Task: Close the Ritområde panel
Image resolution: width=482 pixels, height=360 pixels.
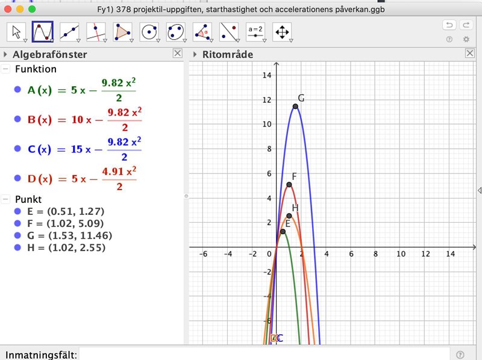Action: point(470,54)
